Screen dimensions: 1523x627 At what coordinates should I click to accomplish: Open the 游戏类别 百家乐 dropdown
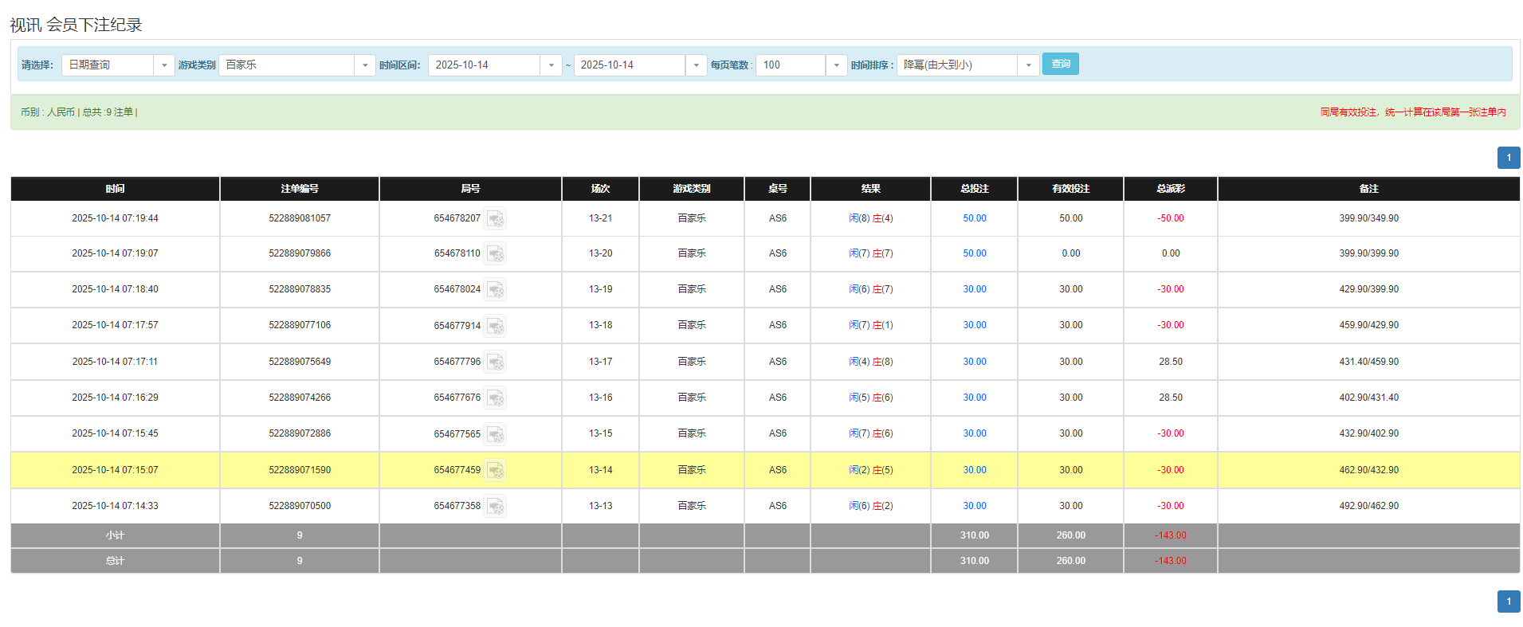(364, 65)
